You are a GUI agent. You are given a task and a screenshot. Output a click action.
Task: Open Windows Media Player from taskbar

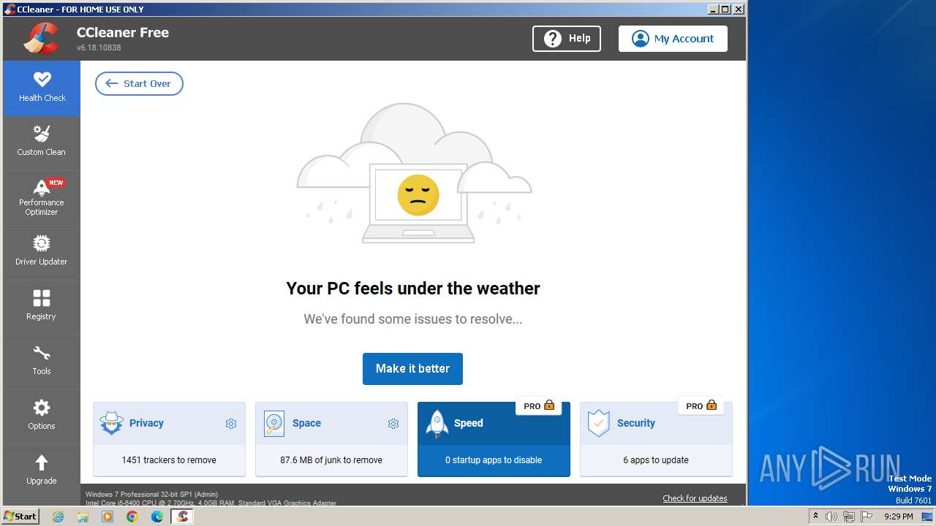(107, 517)
